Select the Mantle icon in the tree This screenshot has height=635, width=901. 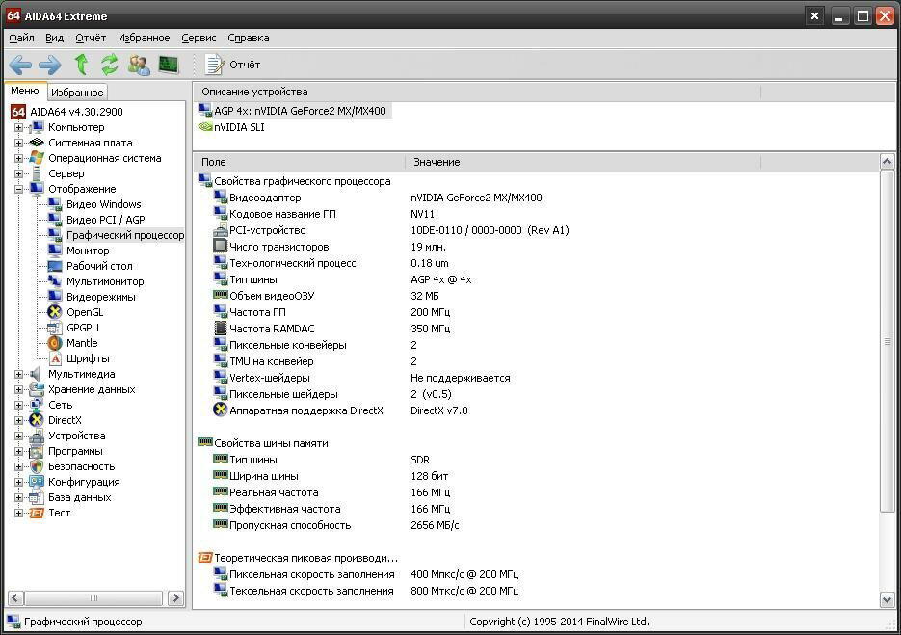(55, 343)
